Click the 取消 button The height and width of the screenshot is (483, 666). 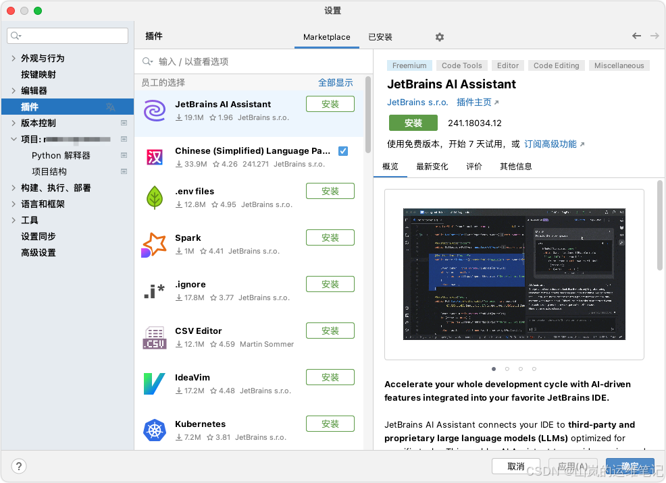tap(516, 466)
